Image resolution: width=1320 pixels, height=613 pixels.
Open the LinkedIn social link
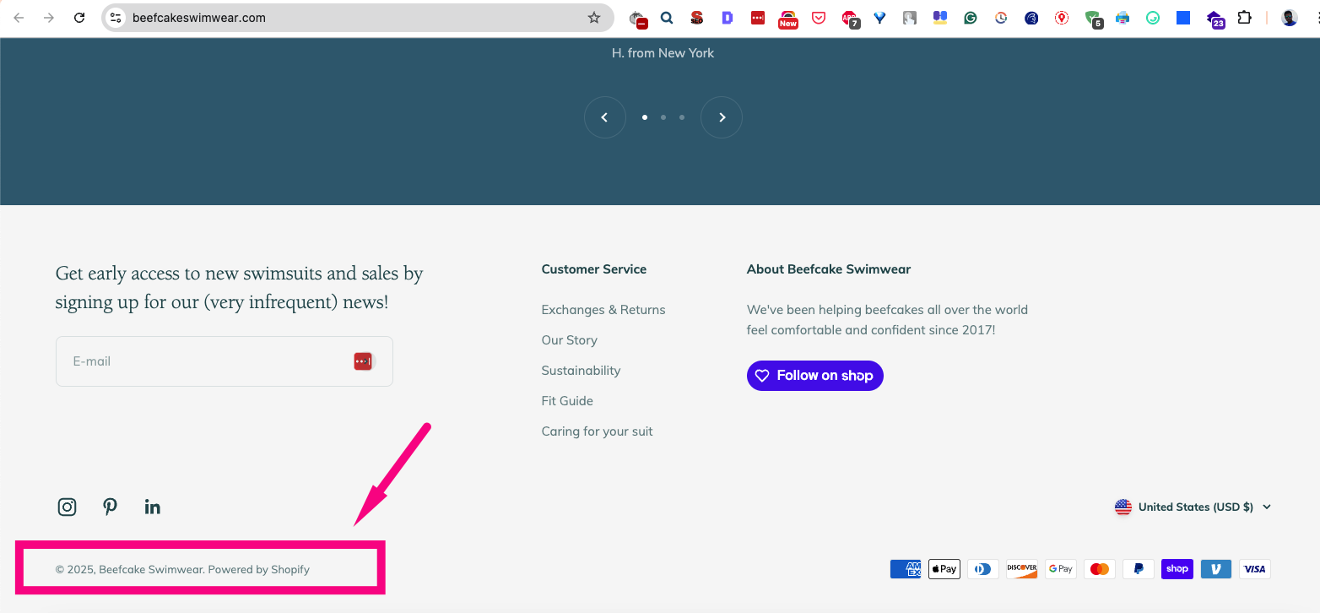click(x=152, y=507)
